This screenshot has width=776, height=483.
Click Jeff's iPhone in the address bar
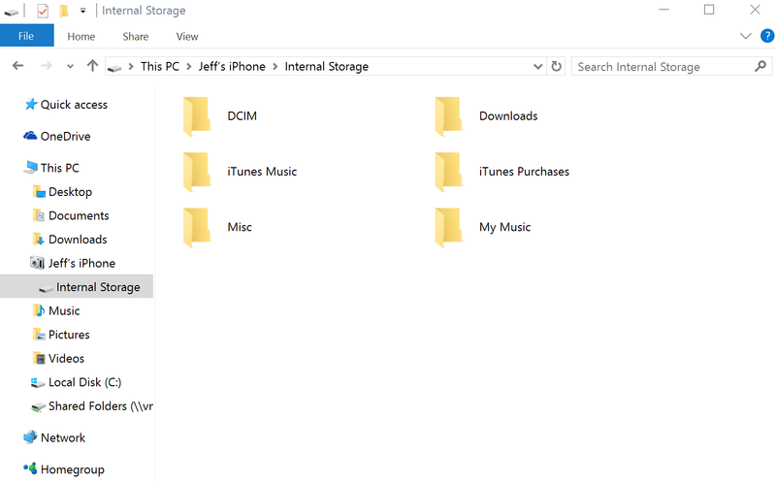tap(232, 66)
